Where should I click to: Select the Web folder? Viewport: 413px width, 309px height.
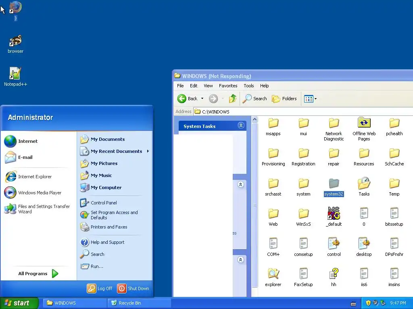point(273,217)
